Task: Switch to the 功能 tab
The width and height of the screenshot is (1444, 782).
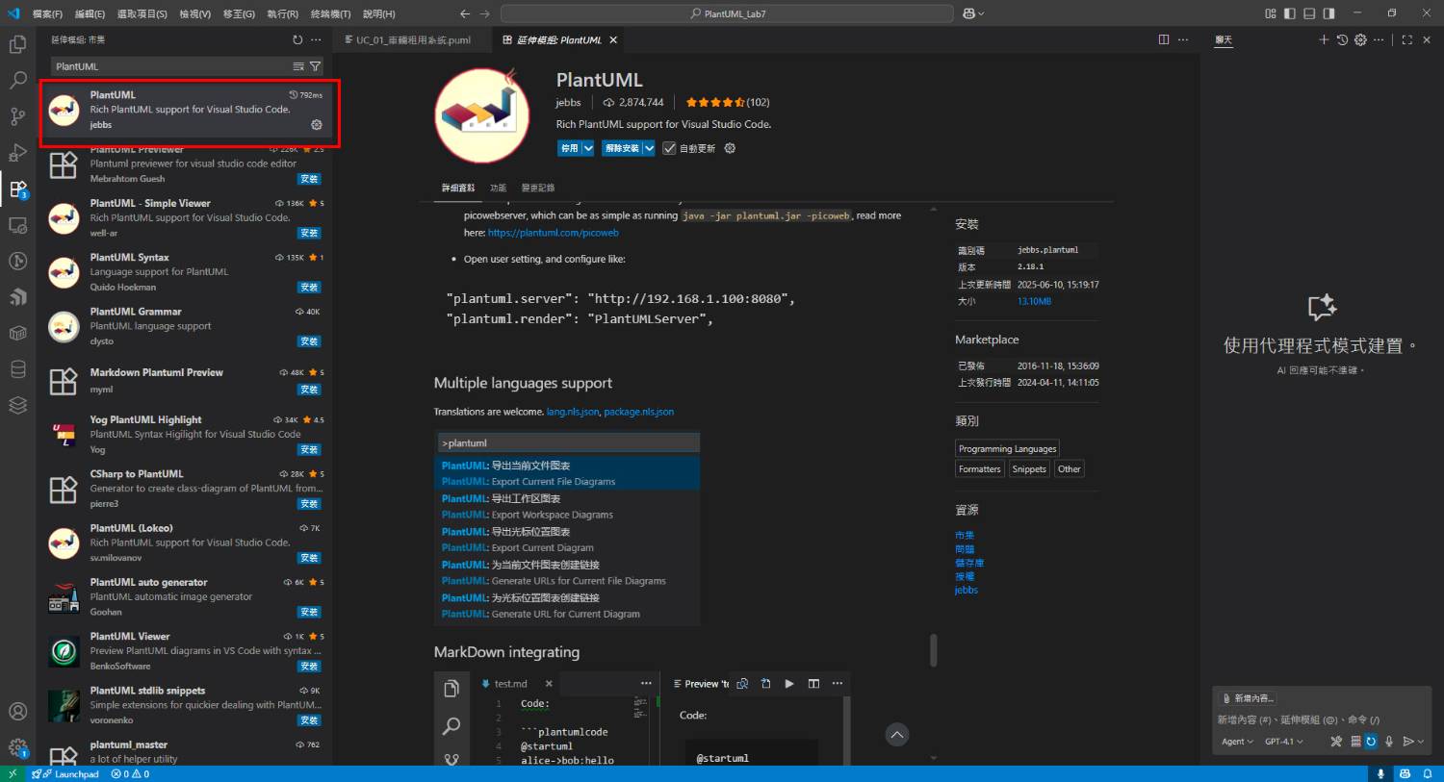Action: click(498, 188)
